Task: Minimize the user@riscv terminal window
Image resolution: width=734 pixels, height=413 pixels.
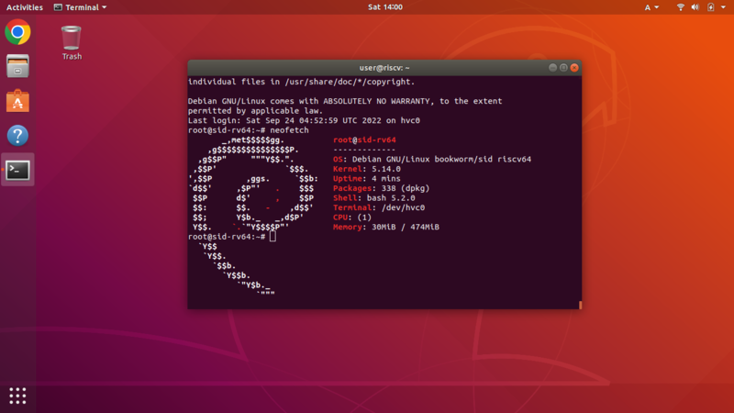Action: tap(552, 68)
